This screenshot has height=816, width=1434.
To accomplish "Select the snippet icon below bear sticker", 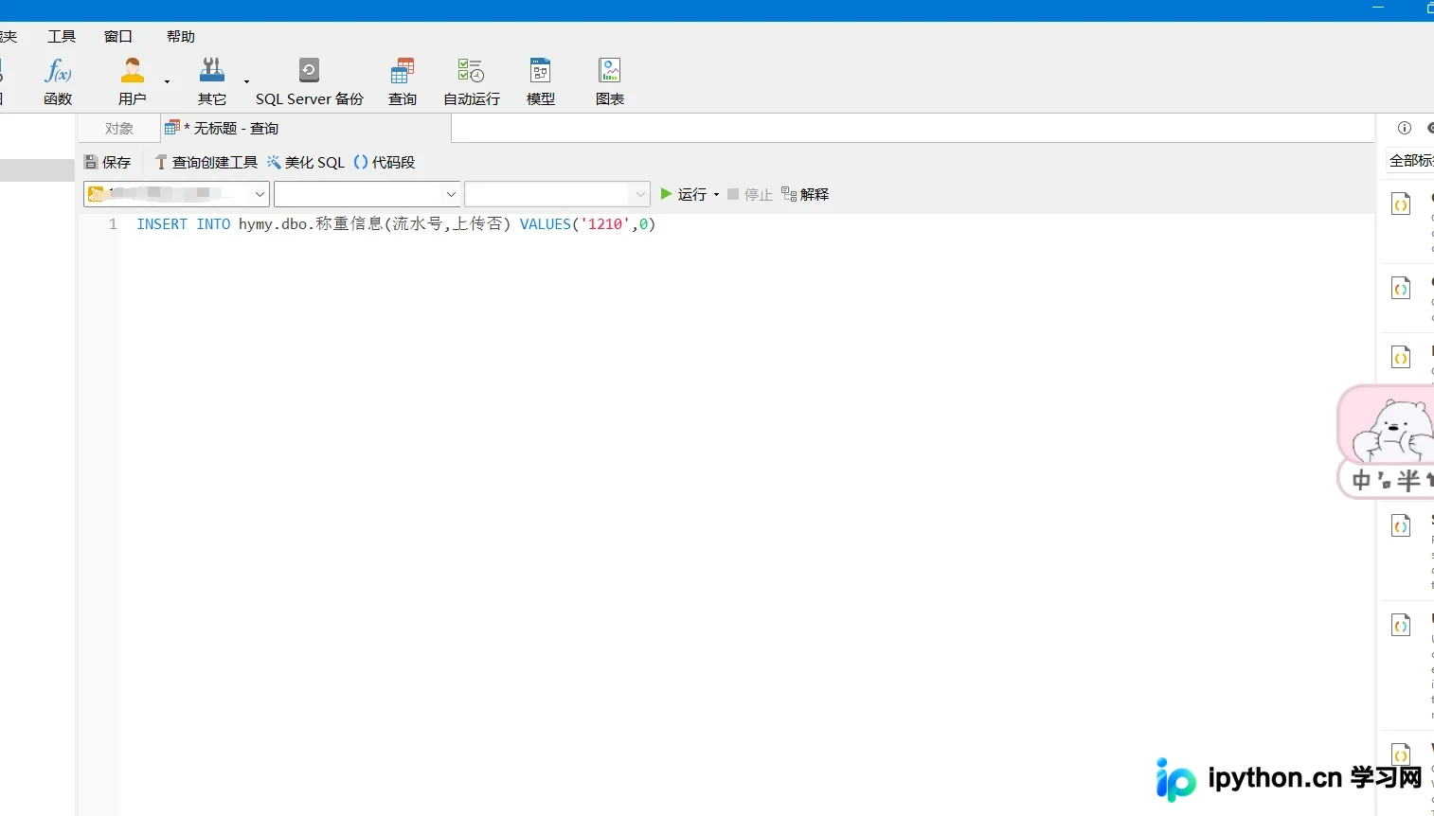I will coord(1401,525).
